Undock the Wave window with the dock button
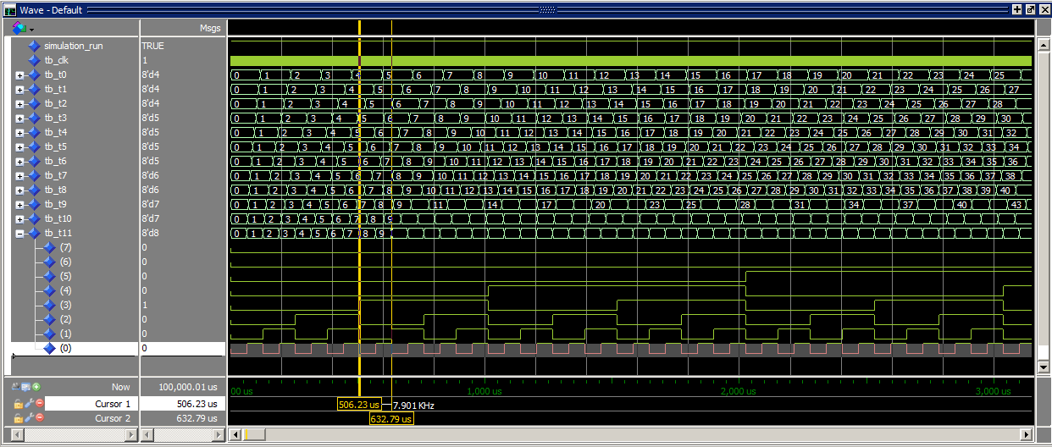The image size is (1052, 447). [x=1030, y=9]
